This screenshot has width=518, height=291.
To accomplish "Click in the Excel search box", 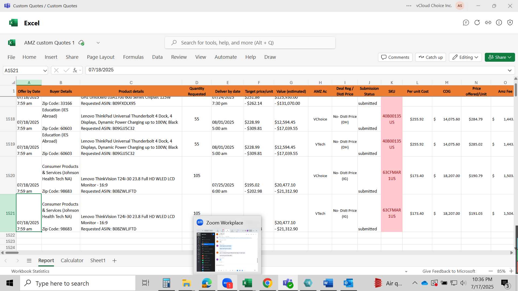I will click(250, 43).
